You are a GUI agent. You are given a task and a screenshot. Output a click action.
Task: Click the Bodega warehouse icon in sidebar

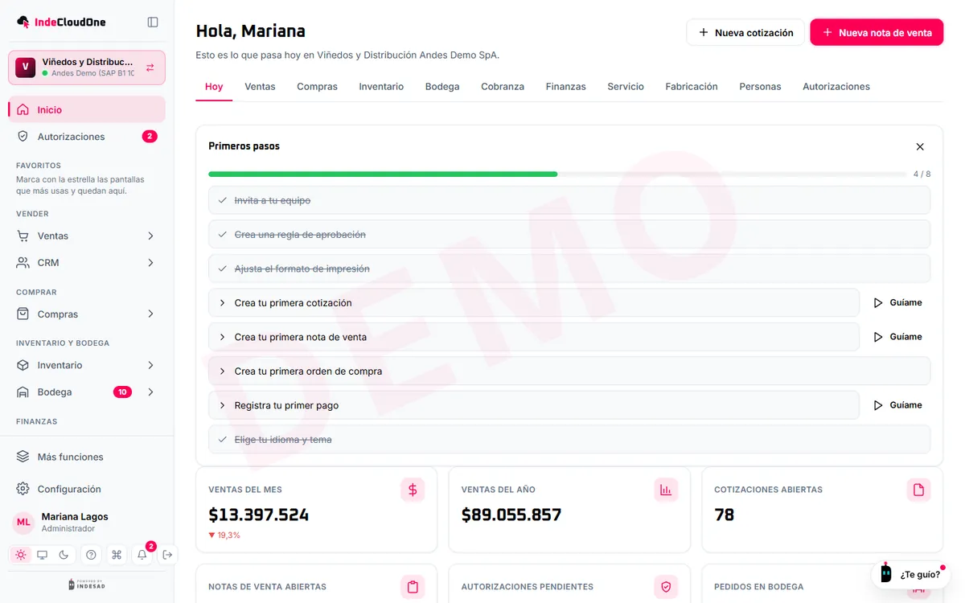click(x=23, y=392)
